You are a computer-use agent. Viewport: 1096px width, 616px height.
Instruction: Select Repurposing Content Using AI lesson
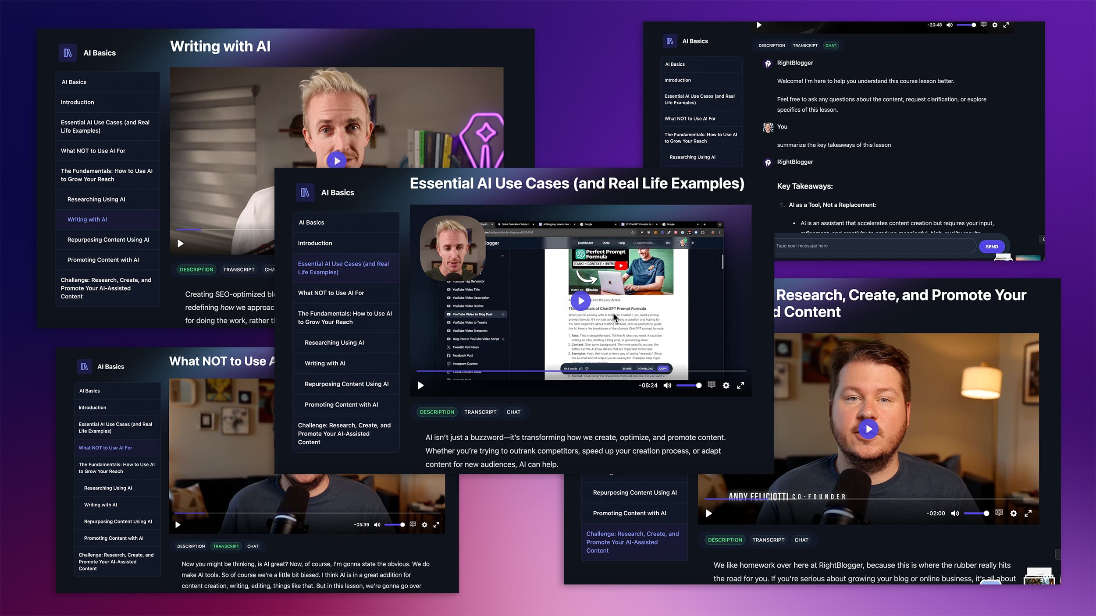pyautogui.click(x=108, y=238)
